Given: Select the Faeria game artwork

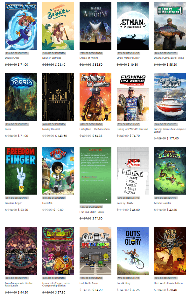Looking at the screenshot, I should coord(21,97).
